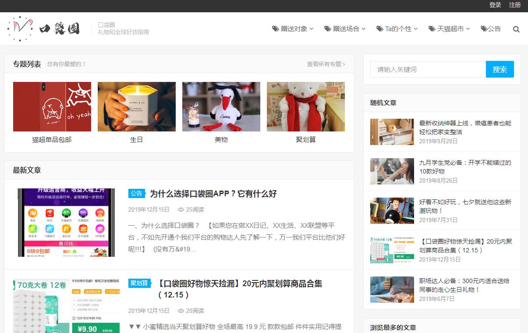Click the 聚划算 topic label
The height and width of the screenshot is (333, 528).
pyautogui.click(x=306, y=140)
